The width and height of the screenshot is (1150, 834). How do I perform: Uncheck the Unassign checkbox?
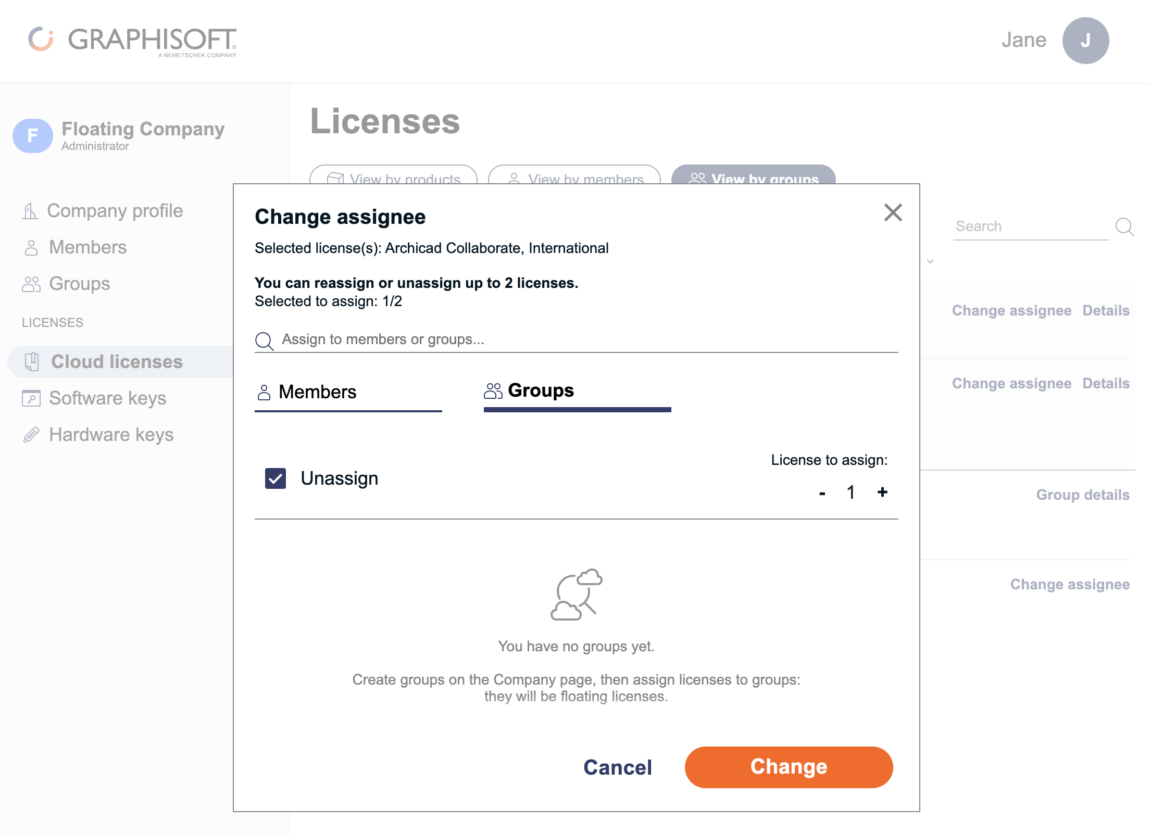point(276,478)
